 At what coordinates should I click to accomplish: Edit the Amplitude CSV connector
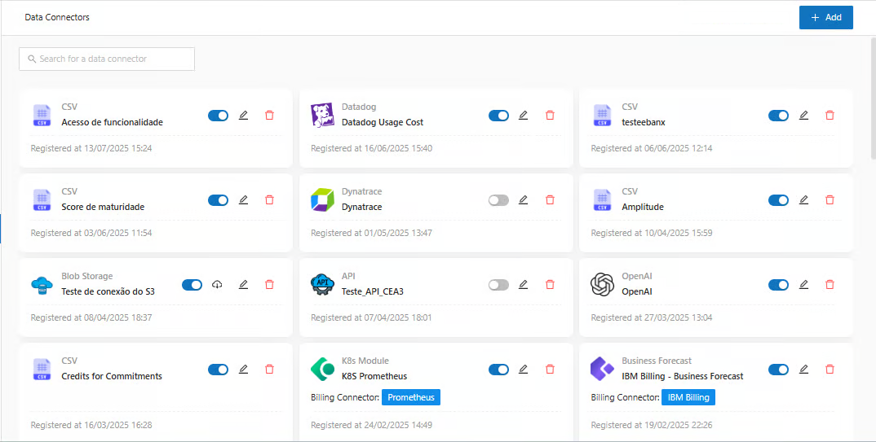coord(803,200)
